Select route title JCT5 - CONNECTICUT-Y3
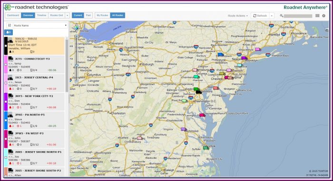The height and width of the screenshot is (181, 333). coord(32,59)
